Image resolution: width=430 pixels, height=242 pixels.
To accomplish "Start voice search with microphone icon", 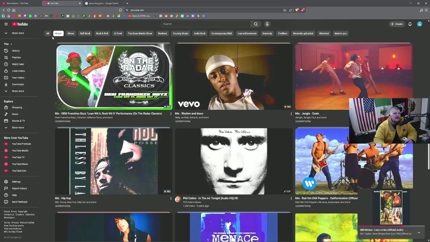I will (x=267, y=24).
